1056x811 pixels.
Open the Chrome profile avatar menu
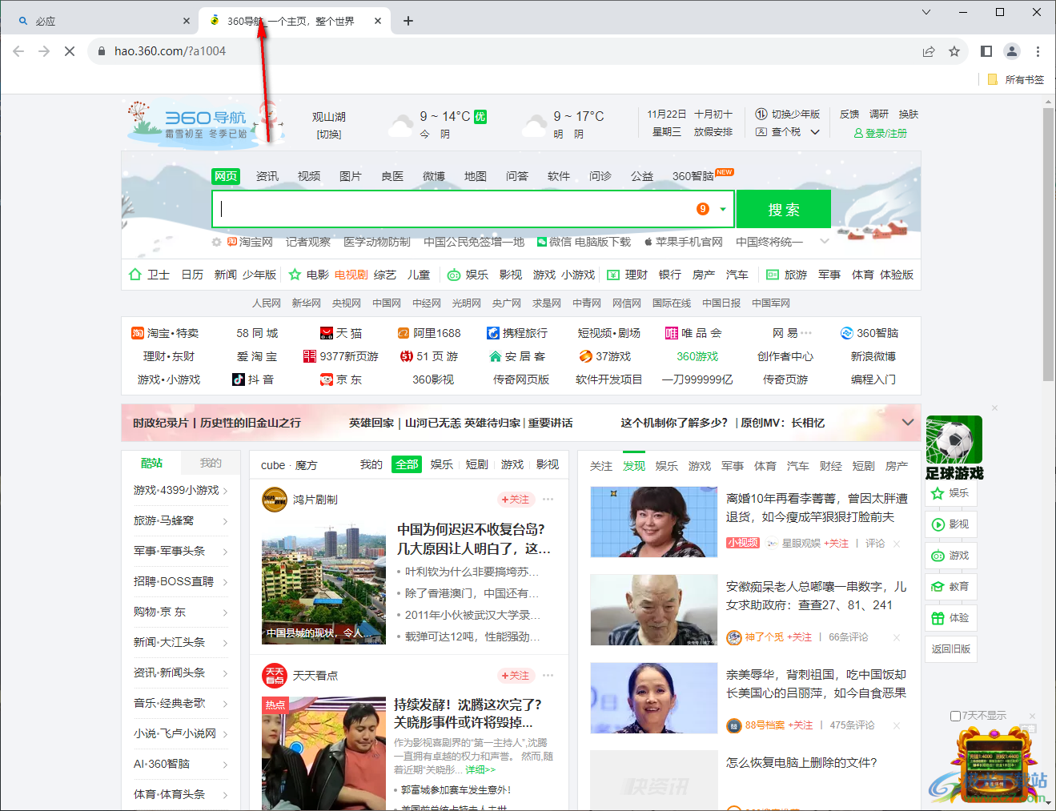tap(1012, 51)
